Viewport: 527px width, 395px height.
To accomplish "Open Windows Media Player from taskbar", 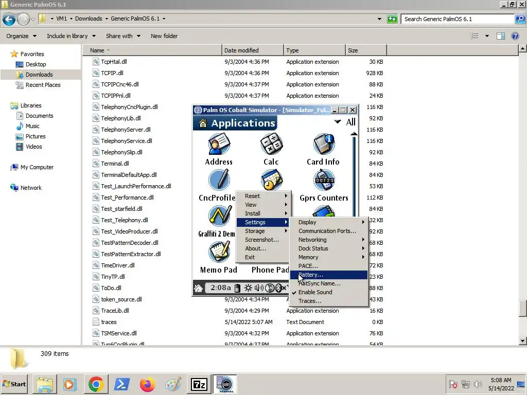I will (70, 384).
